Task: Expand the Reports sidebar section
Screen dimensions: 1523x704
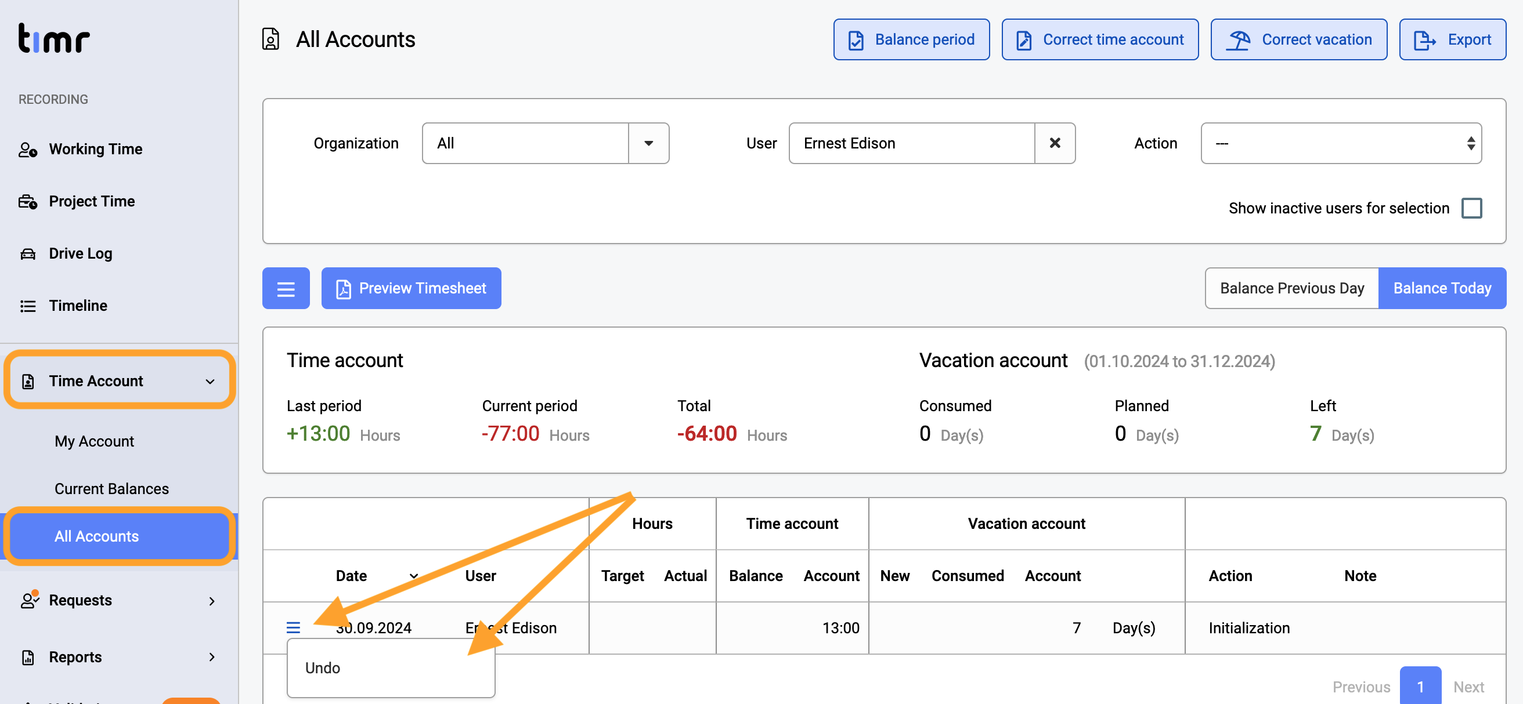Action: [x=212, y=657]
